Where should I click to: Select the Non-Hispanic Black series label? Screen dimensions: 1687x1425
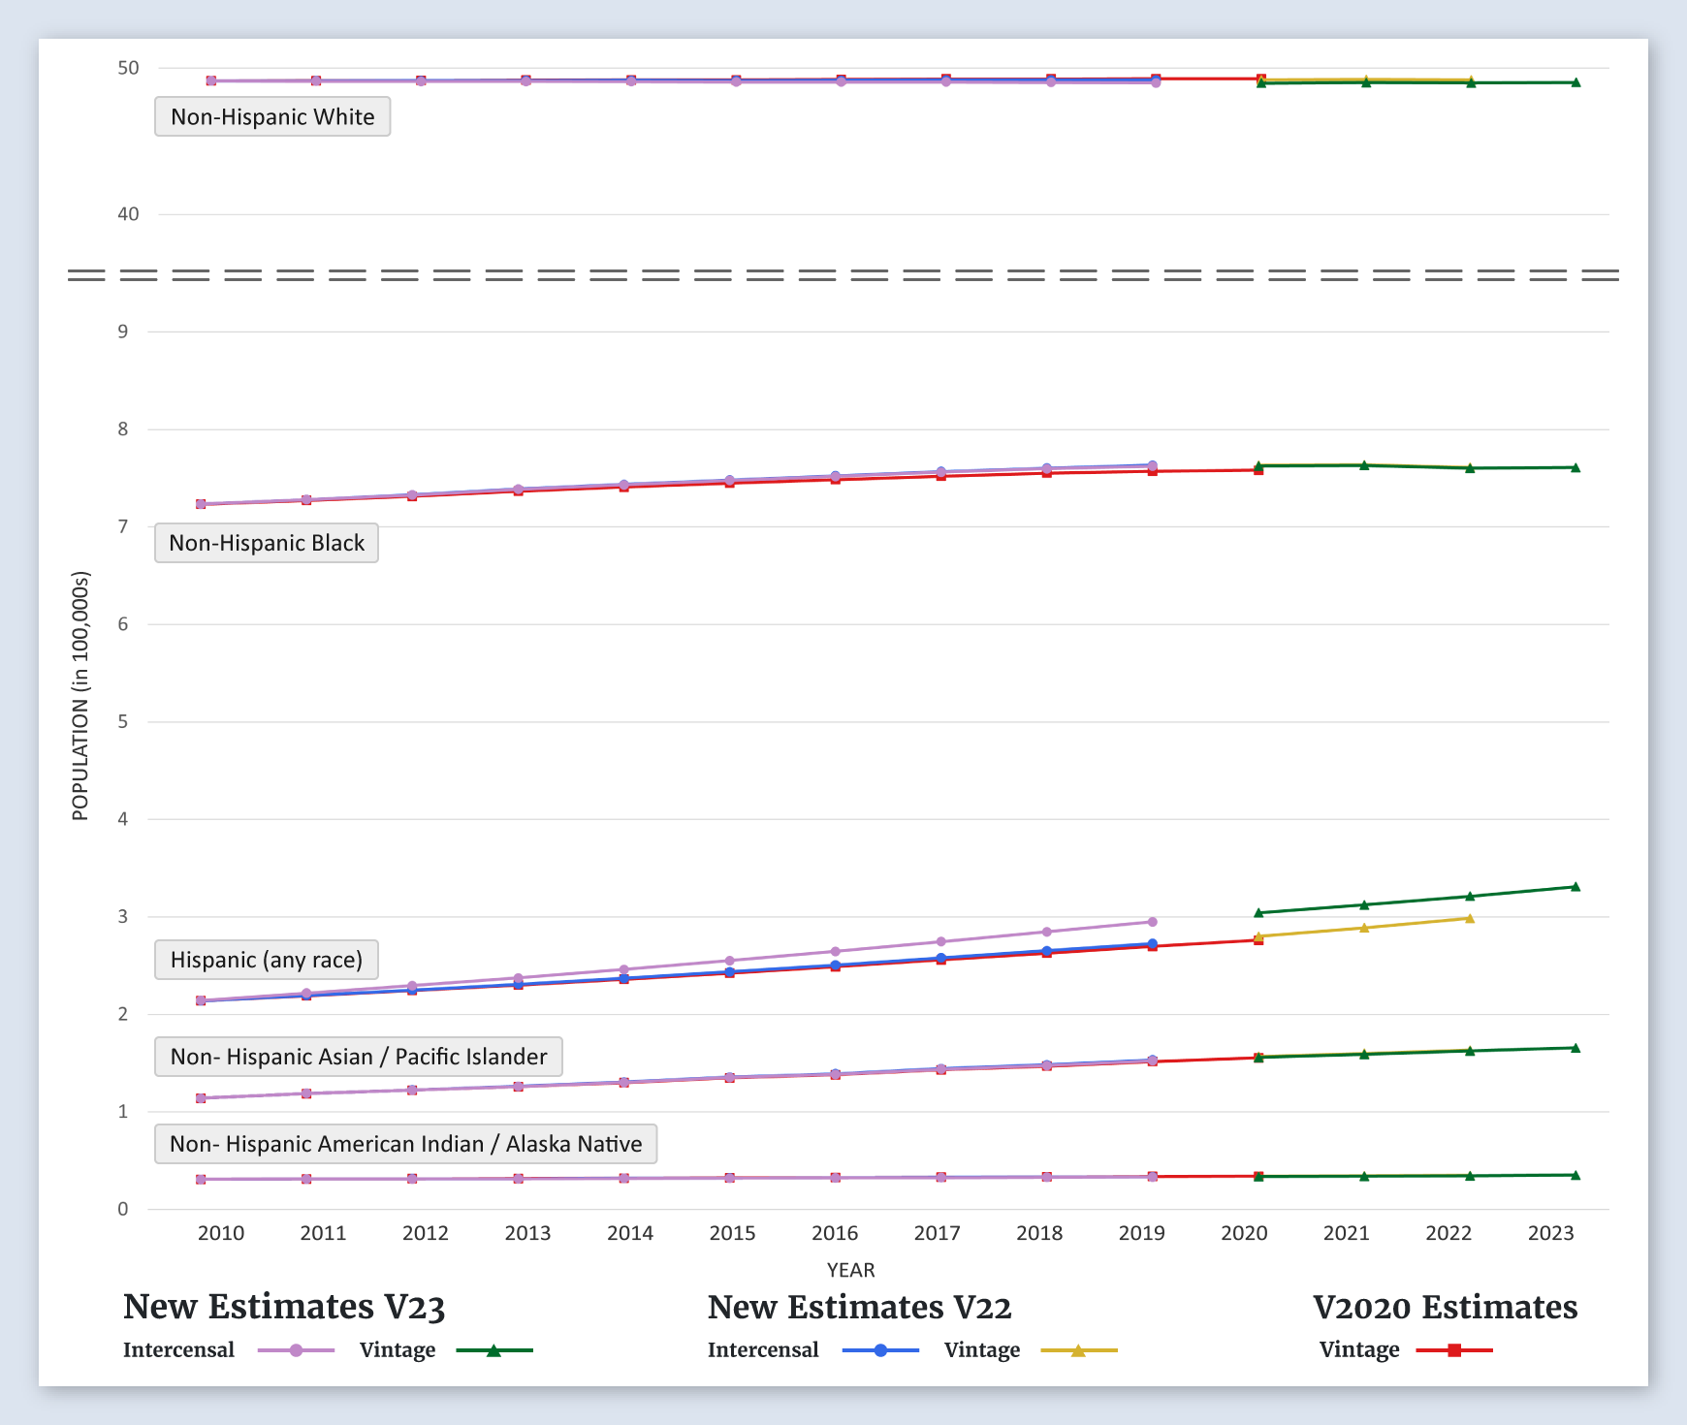tap(267, 543)
